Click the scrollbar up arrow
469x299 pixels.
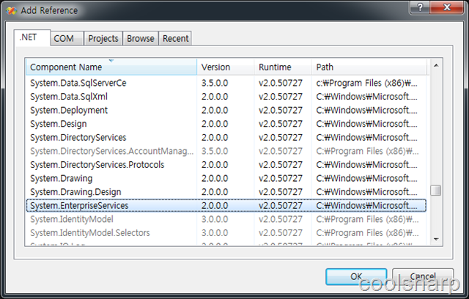[436, 65]
